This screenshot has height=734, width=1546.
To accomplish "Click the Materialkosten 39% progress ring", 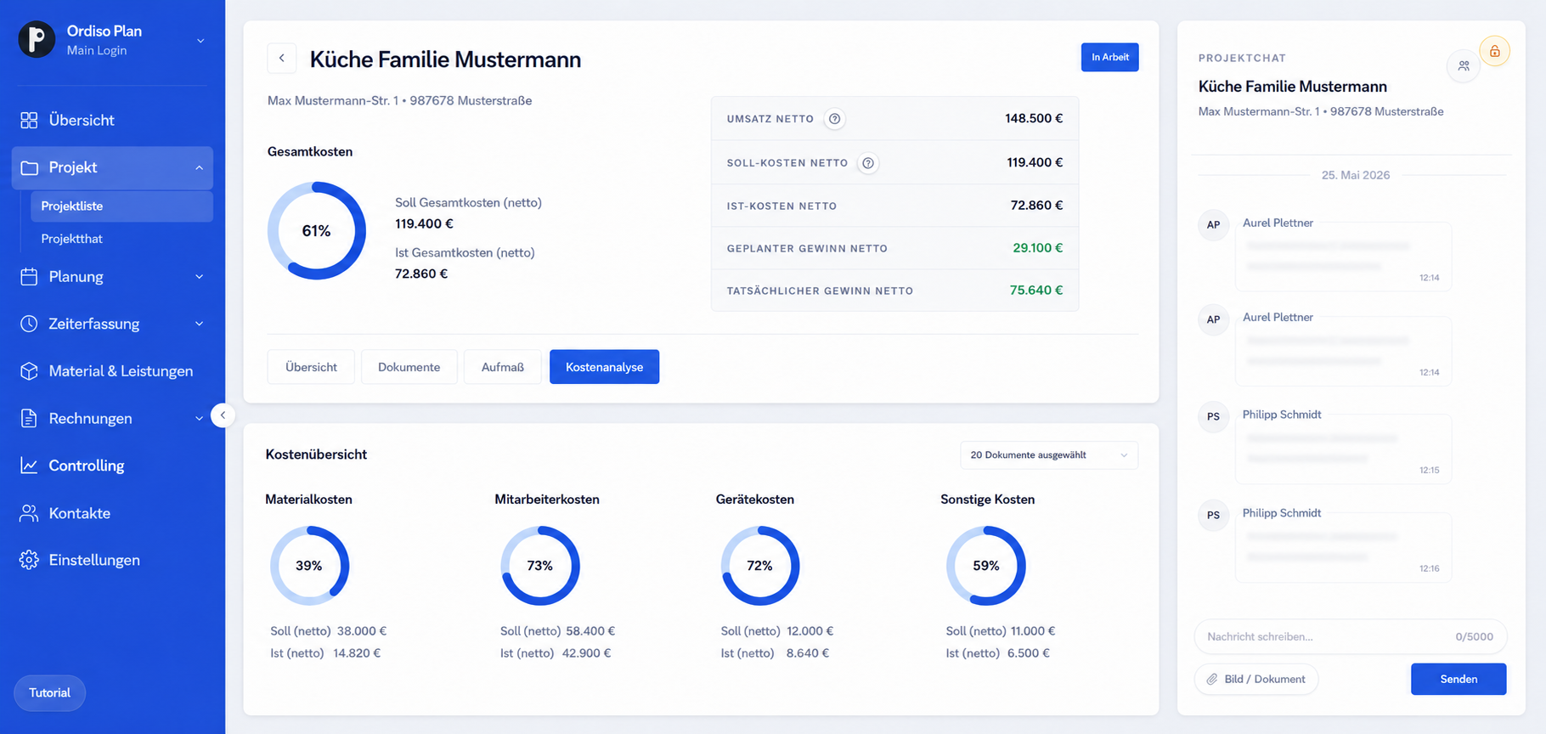I will [309, 566].
